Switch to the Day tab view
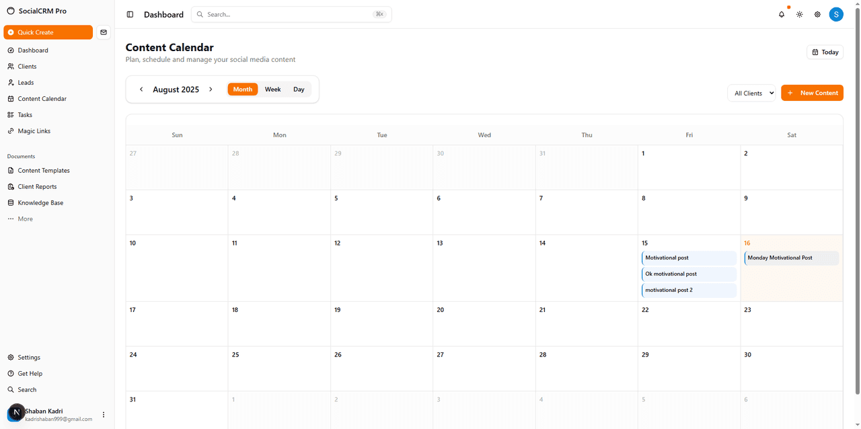This screenshot has width=861, height=429. [x=299, y=89]
